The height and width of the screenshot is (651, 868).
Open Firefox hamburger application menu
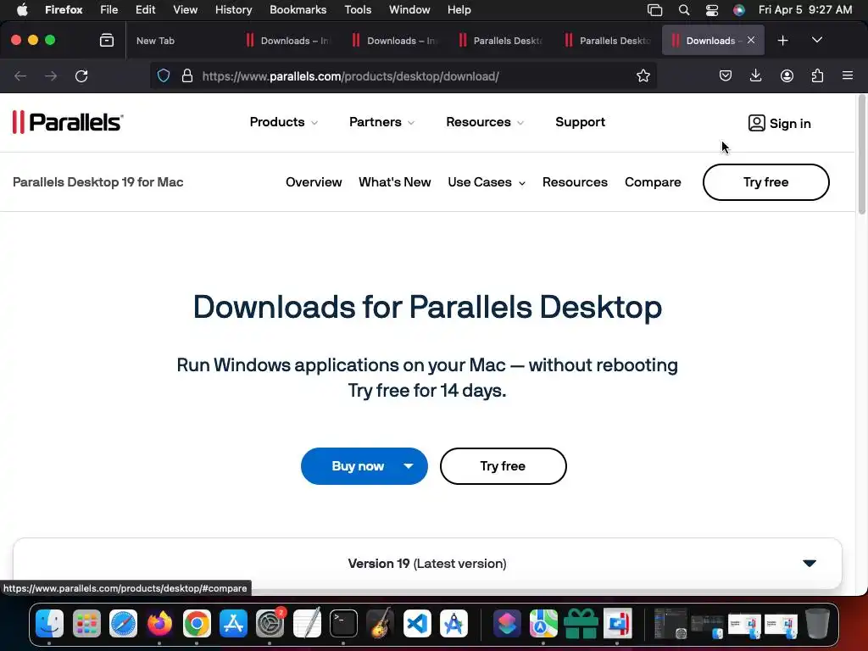point(848,75)
